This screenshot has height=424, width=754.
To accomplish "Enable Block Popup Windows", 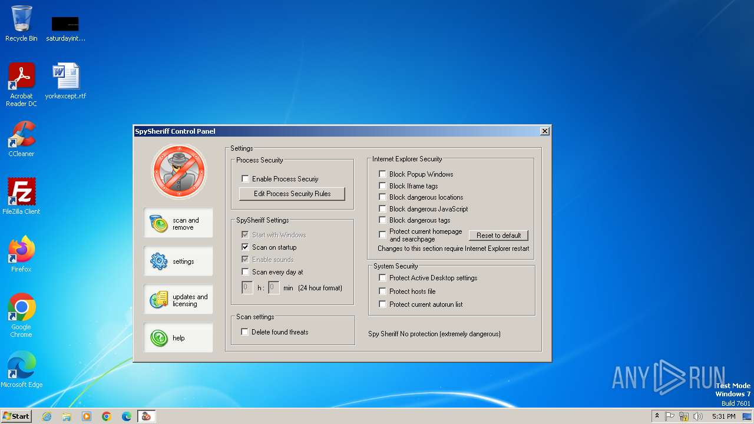I will 383,174.
